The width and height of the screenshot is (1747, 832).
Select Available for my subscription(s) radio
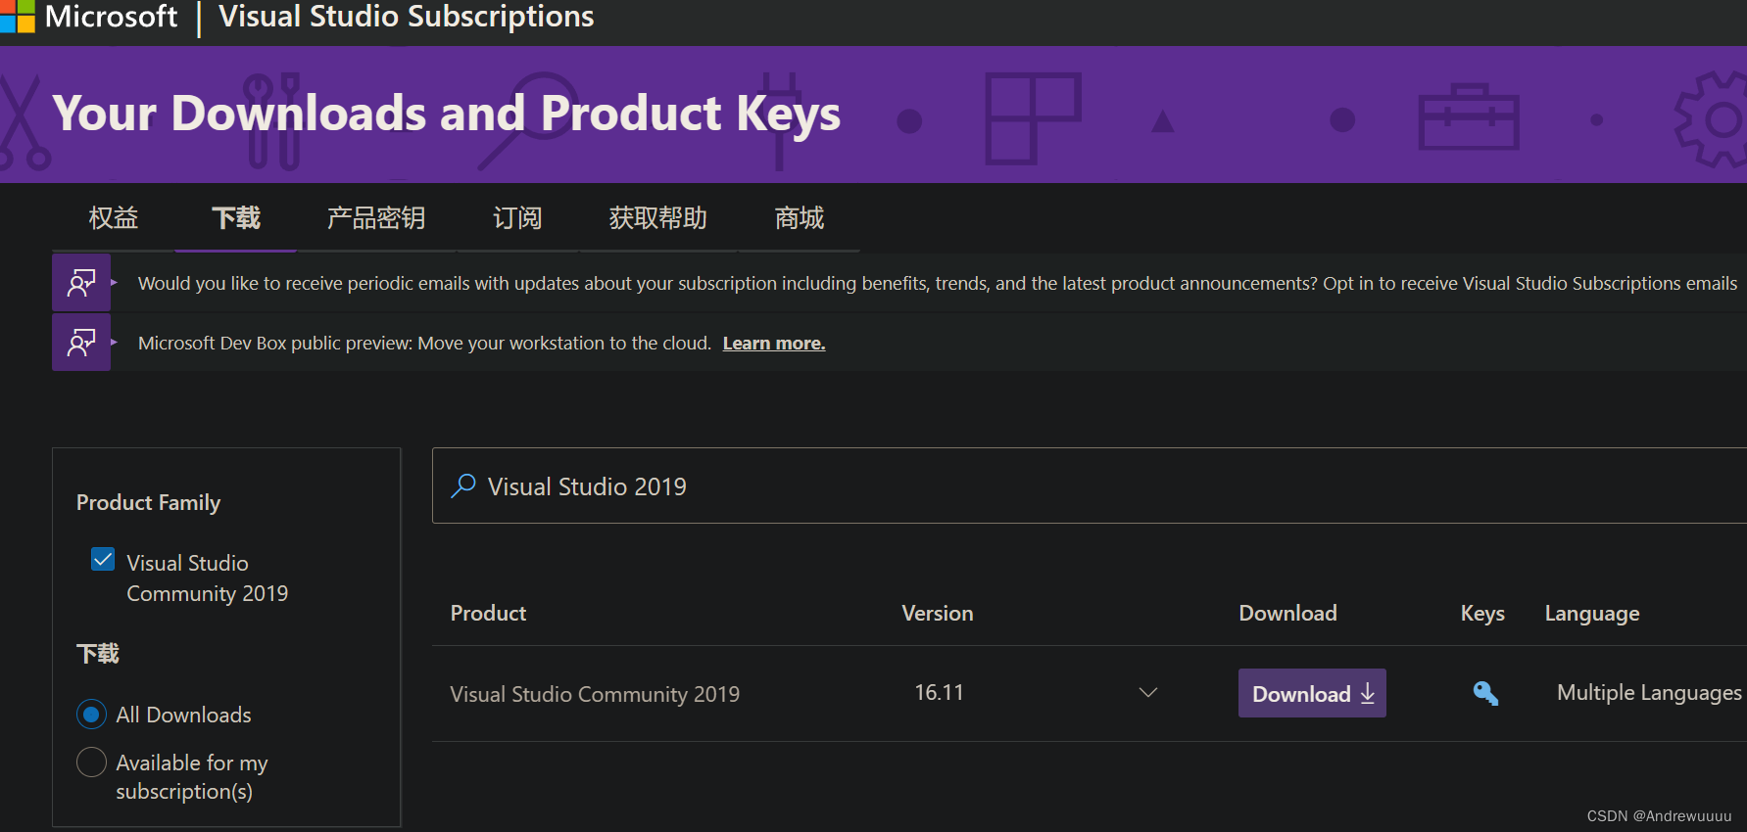point(91,762)
